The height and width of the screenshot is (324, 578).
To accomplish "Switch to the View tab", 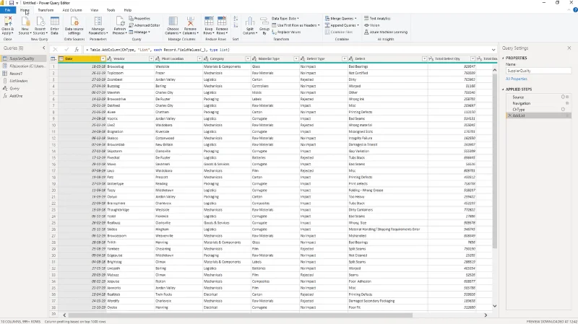I will pyautogui.click(x=95, y=10).
